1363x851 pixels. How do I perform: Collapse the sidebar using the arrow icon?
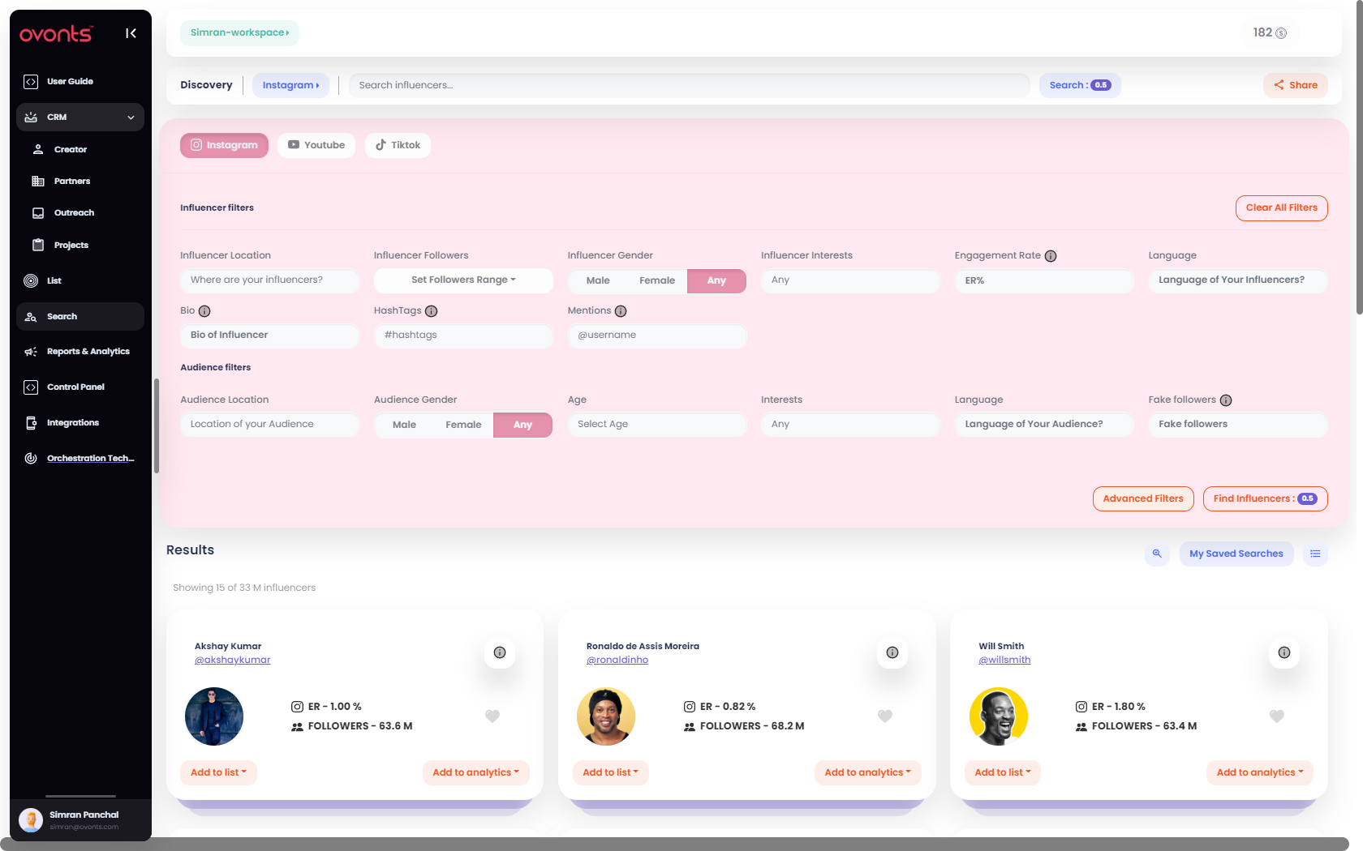click(x=131, y=33)
